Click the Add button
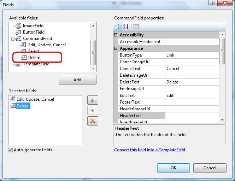The height and width of the screenshot is (181, 235). (77, 80)
